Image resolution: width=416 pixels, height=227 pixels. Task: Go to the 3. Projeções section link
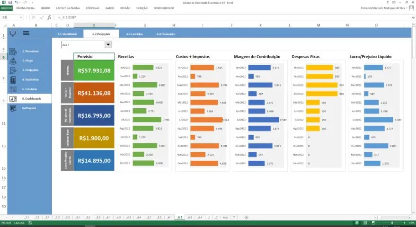tap(30, 70)
